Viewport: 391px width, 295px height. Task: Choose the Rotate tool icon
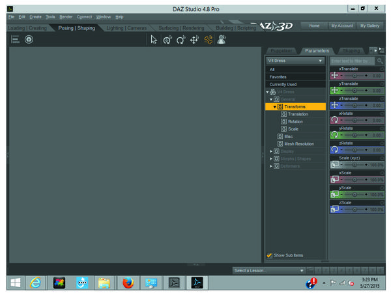coord(181,39)
